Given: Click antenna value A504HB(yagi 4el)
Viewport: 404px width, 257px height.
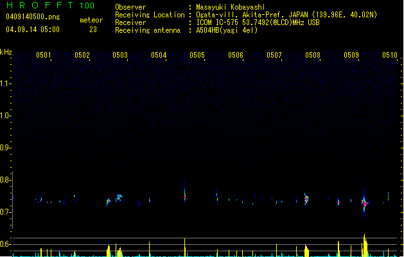Looking at the screenshot, I should click(x=227, y=30).
